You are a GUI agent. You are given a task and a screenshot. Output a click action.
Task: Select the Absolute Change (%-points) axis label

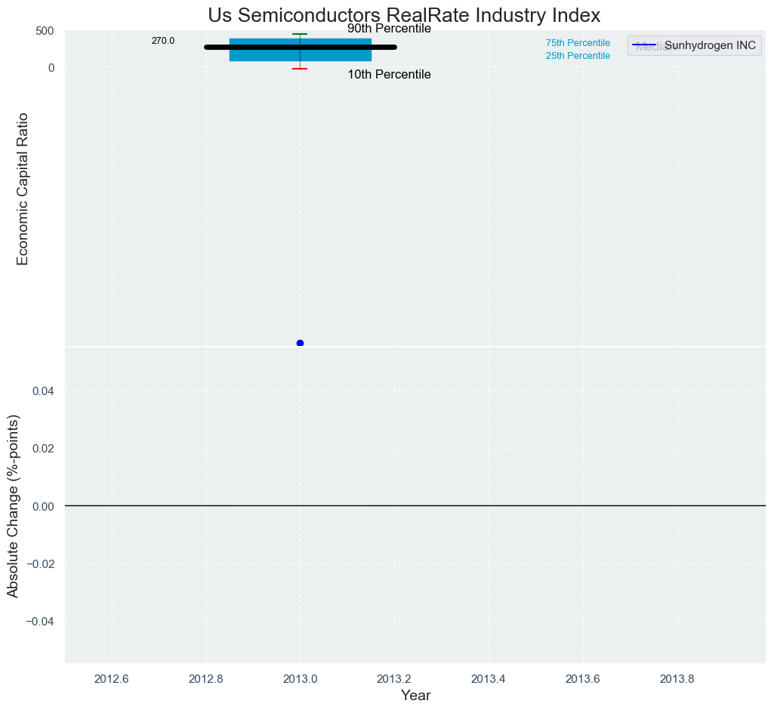[x=13, y=506]
